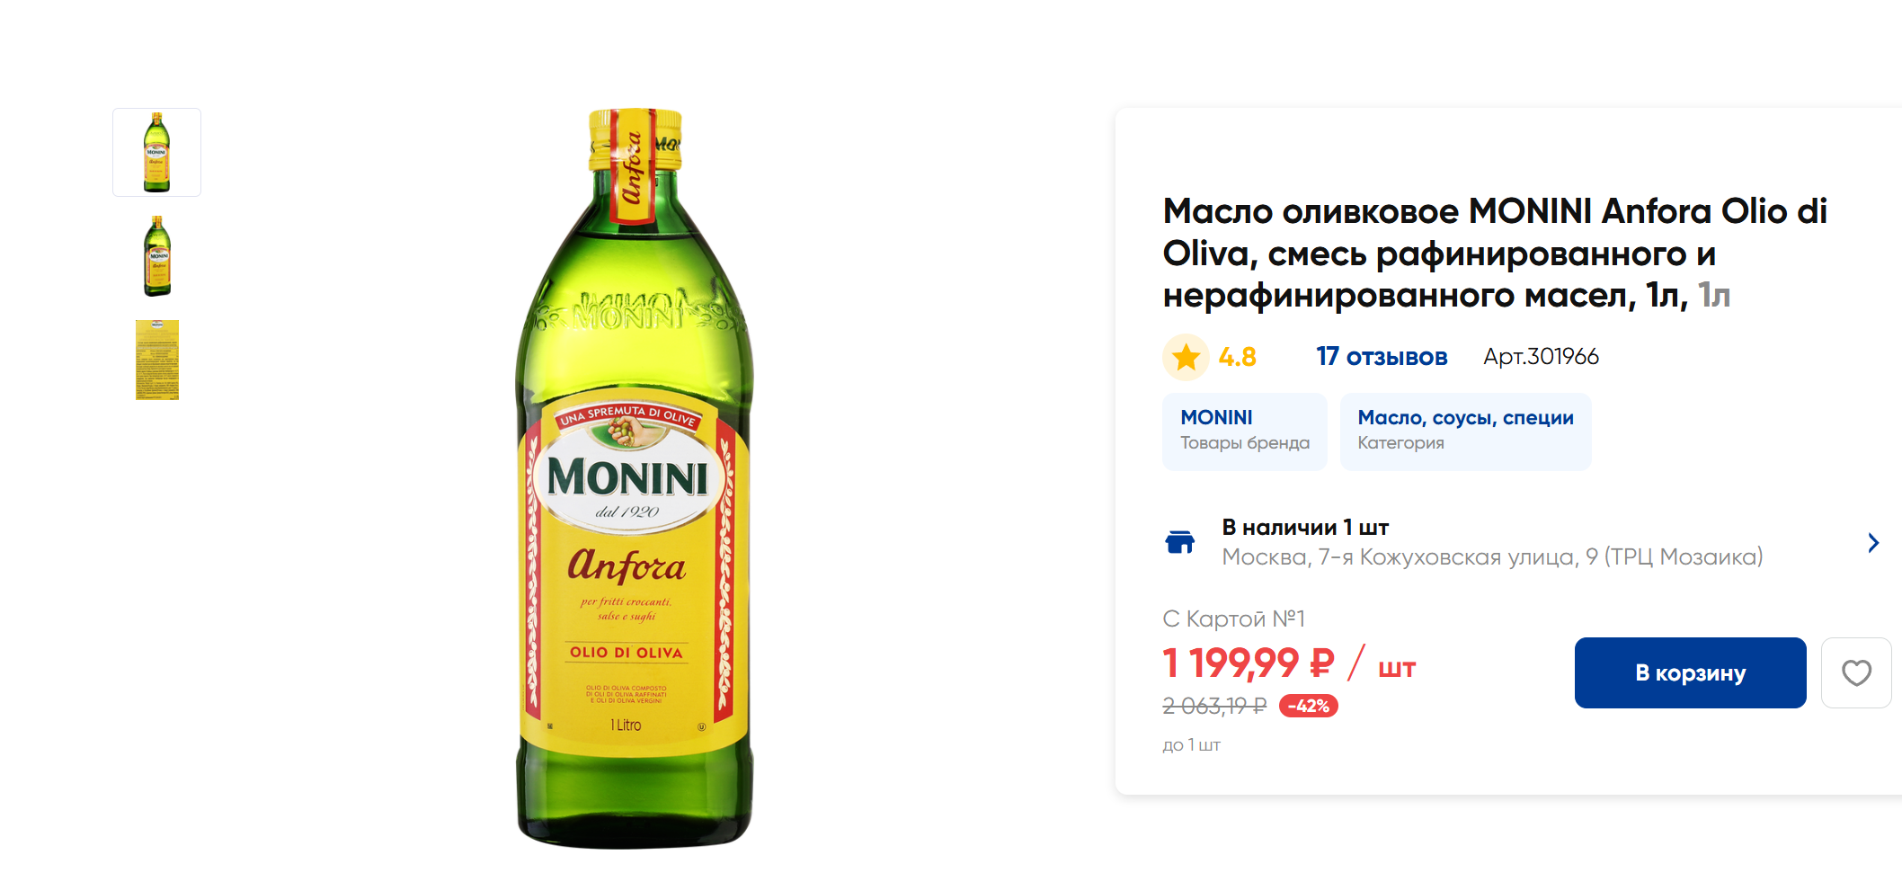Click the yellow star rating icon
This screenshot has height=881, width=1902.
tap(1186, 357)
